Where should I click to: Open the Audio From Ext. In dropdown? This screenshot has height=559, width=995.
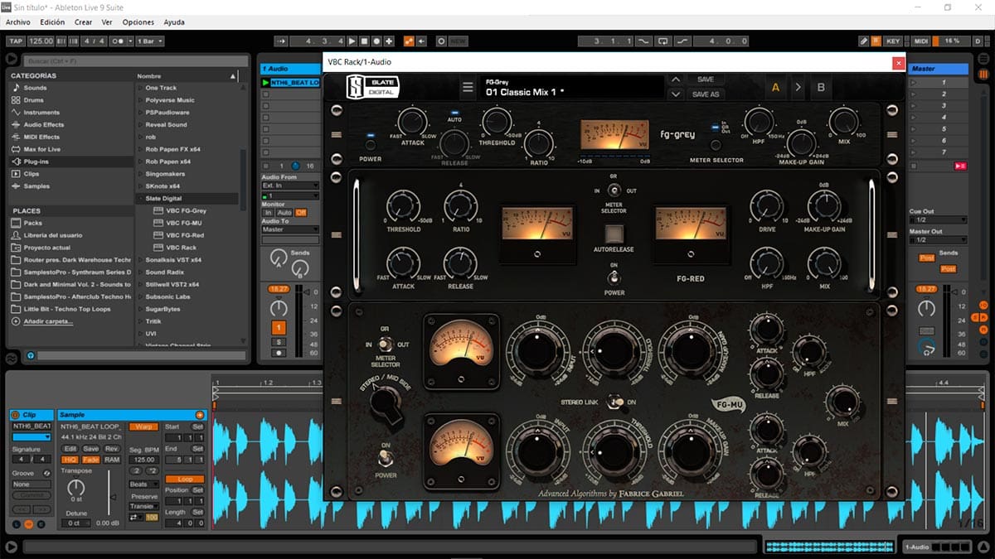[x=290, y=186]
